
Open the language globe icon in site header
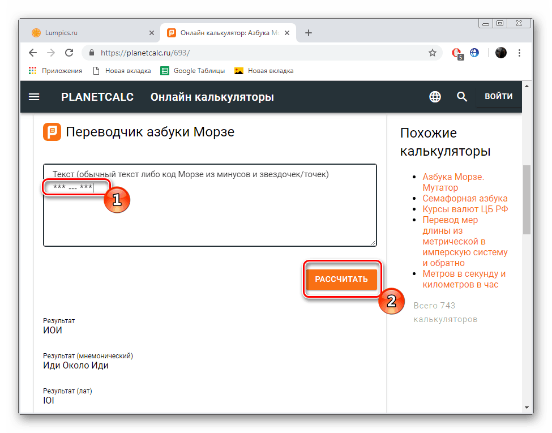435,96
